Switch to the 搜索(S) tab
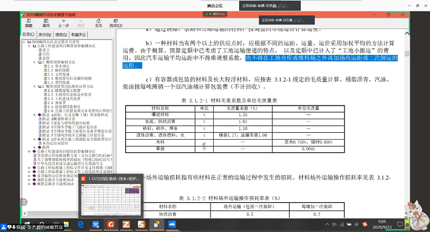This screenshot has height=232, width=430. point(61,35)
